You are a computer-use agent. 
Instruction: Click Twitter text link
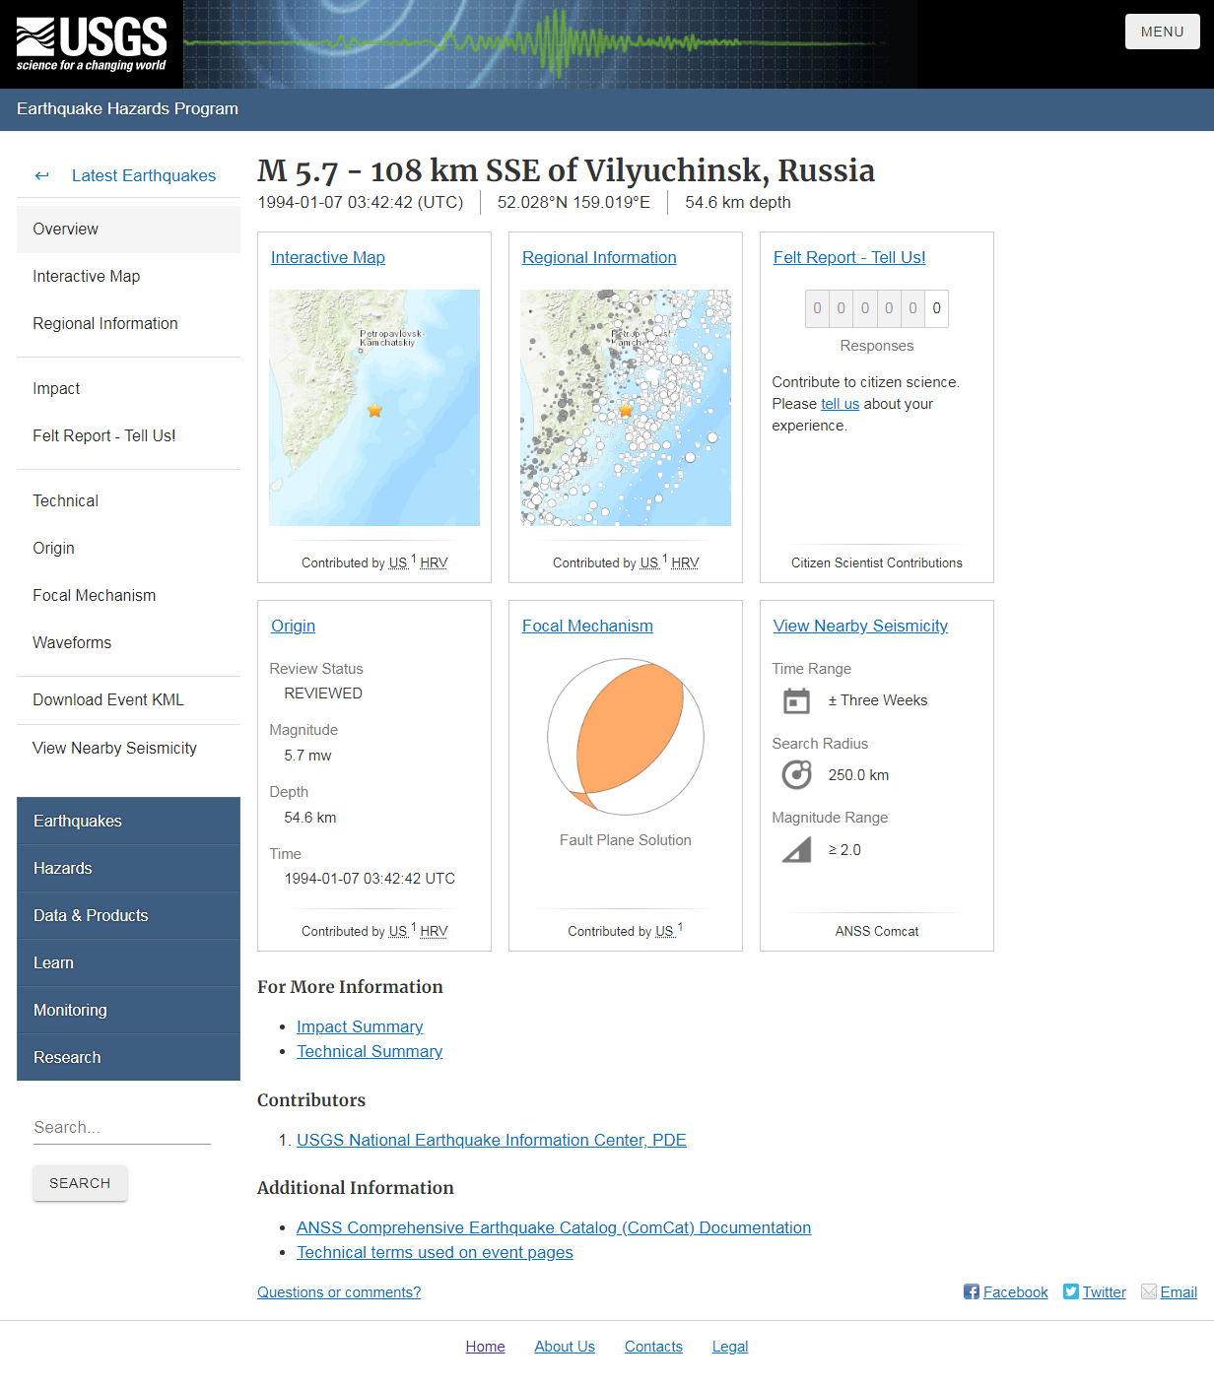tap(1104, 1292)
